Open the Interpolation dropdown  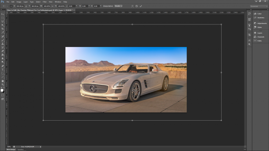coord(118,6)
